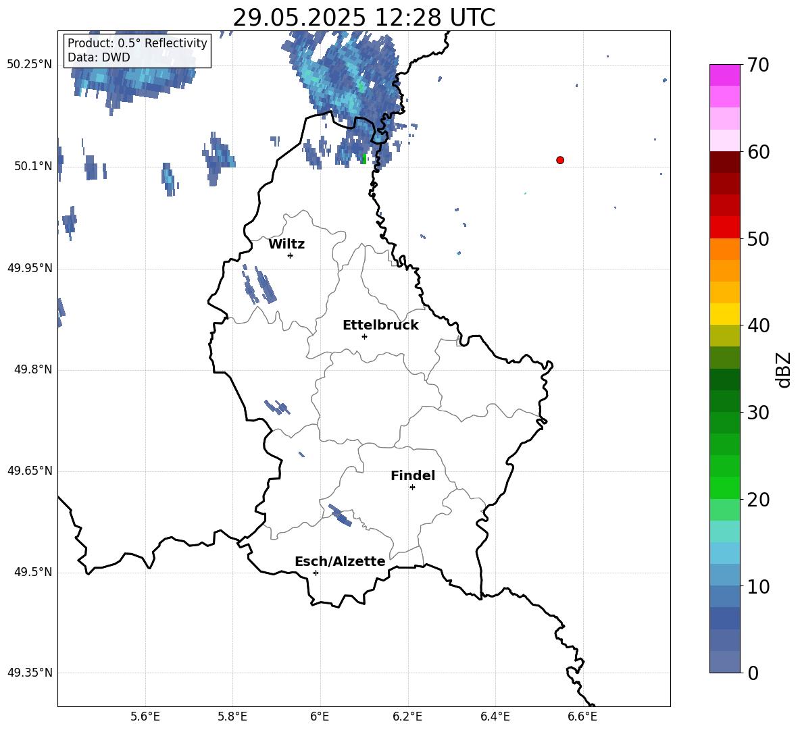Click the dBZ colorbar axis label
Viewport: 800px width, 730px height.
point(783,369)
